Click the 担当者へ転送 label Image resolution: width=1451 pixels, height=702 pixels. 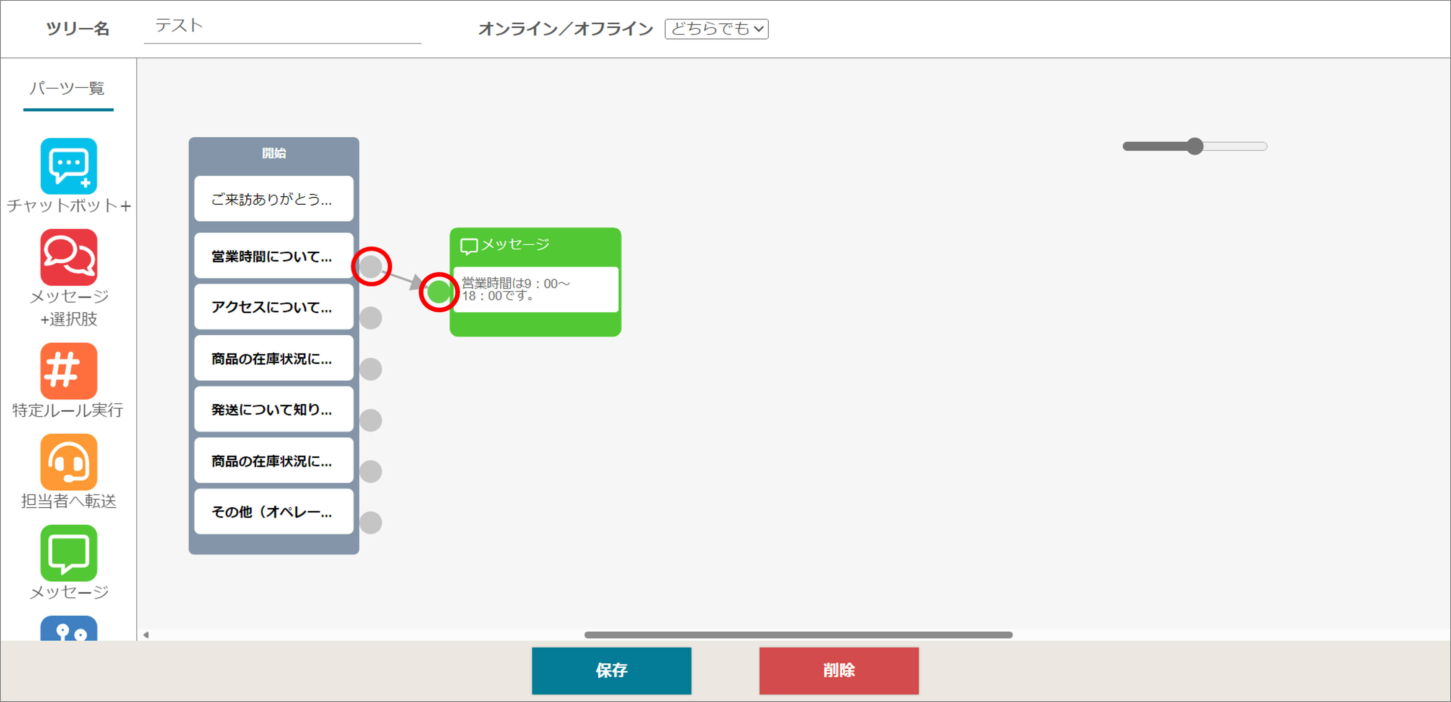69,501
